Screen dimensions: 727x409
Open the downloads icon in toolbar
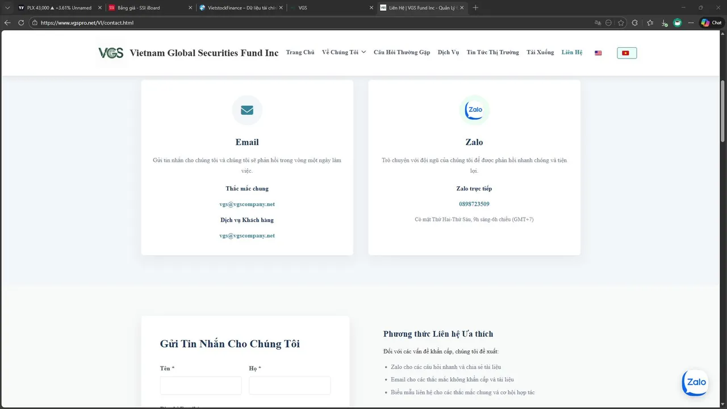coord(664,23)
